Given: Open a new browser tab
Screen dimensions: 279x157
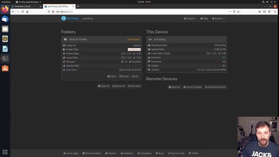Looking at the screenshot, I should pos(78,6).
